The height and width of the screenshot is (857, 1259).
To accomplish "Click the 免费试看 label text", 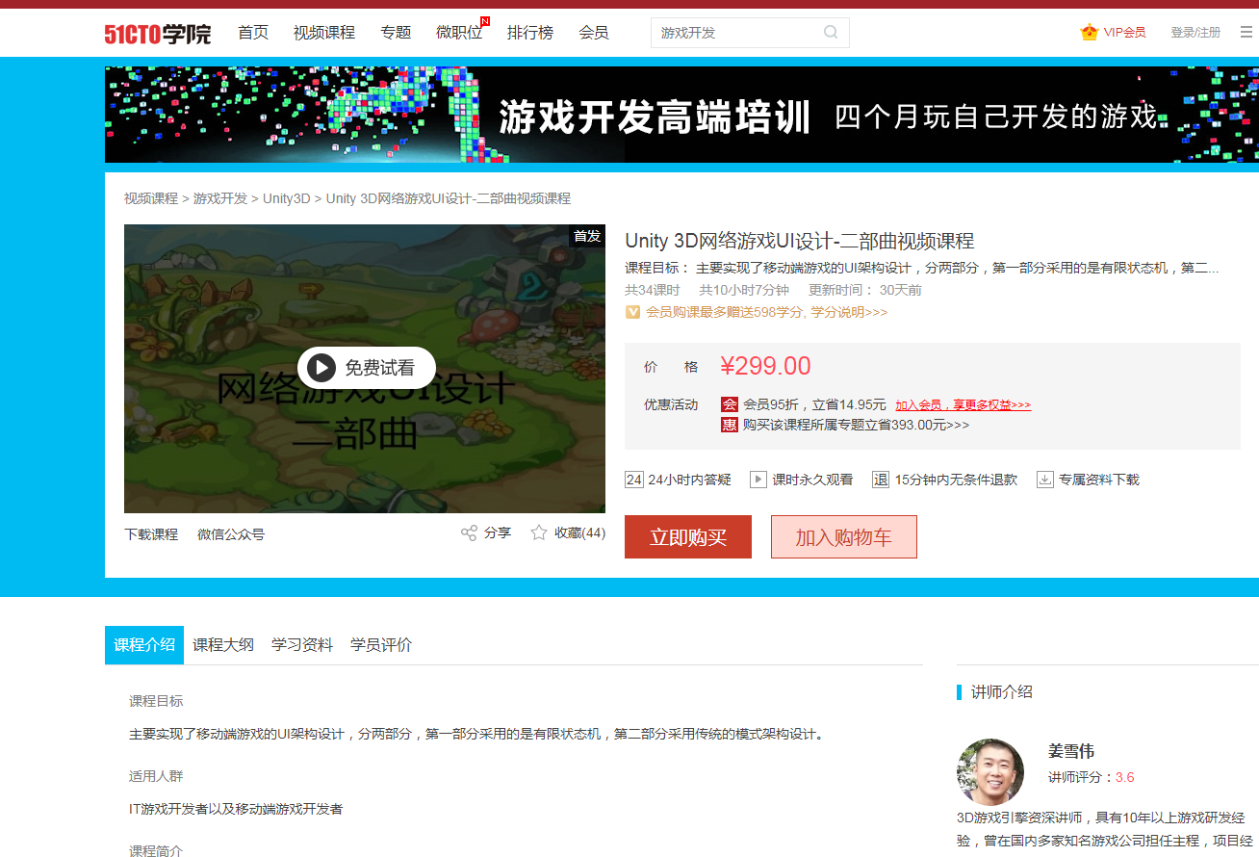I will [x=380, y=368].
